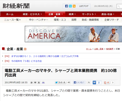Expand the 経営・ビジネス dropdown menu
Image resolution: width=122 pixels, height=101 pixels.
coord(32,14)
